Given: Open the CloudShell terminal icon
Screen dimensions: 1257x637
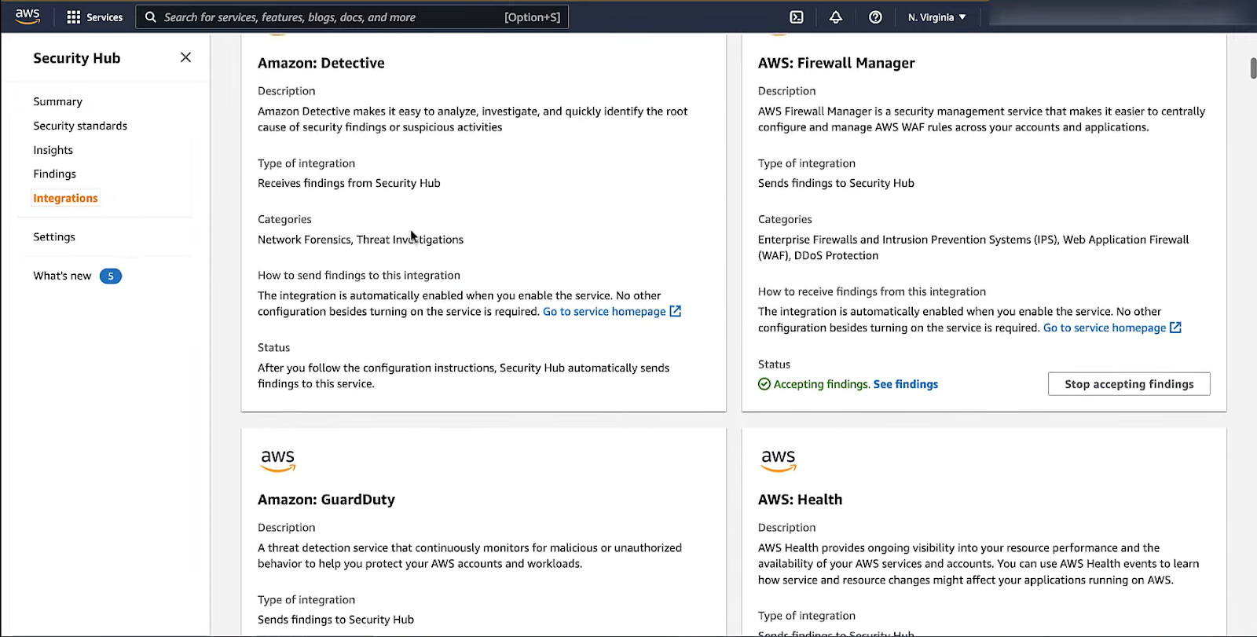Looking at the screenshot, I should pyautogui.click(x=797, y=17).
